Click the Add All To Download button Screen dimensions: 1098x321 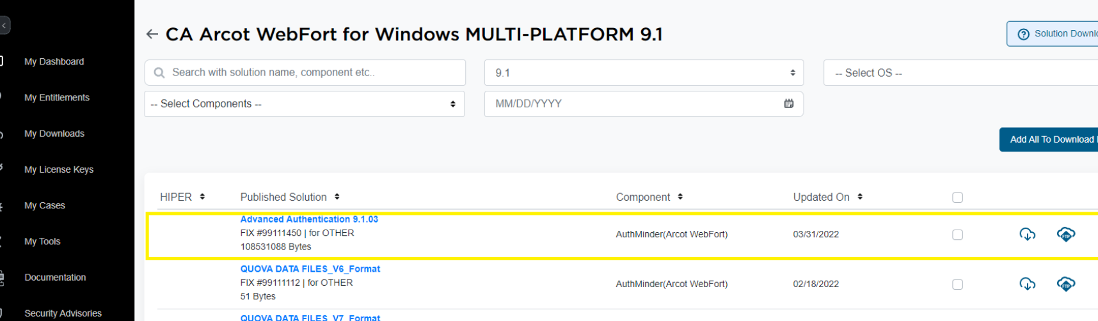[1049, 139]
